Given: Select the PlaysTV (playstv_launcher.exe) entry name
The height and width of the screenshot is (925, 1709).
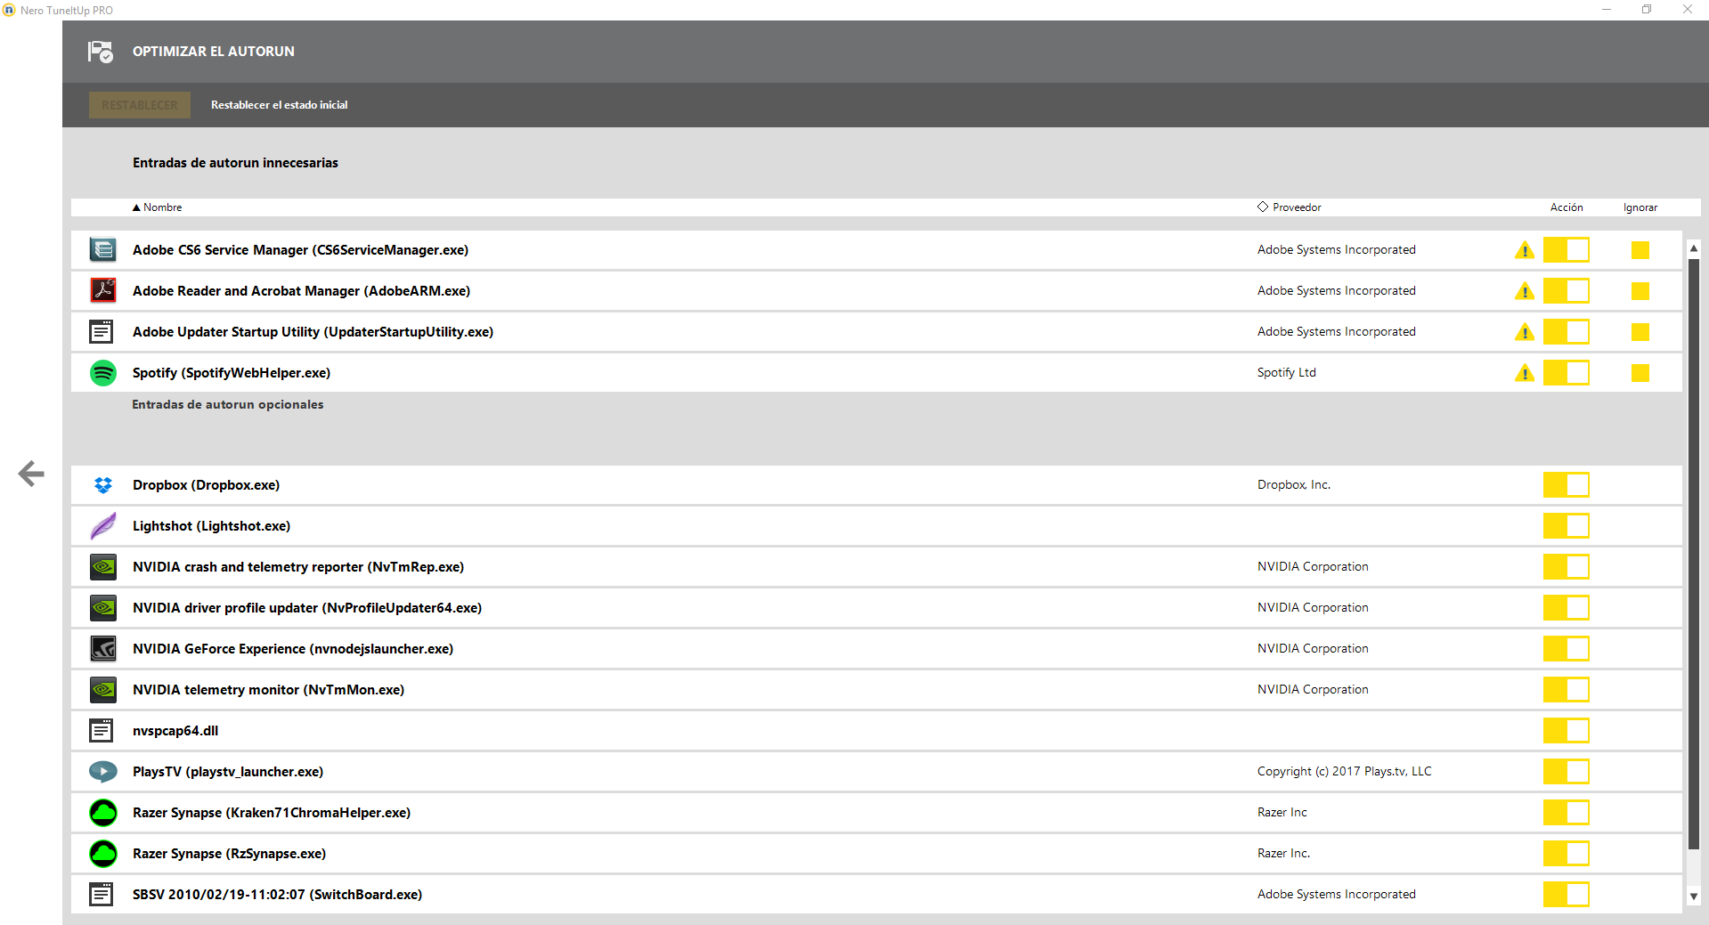Looking at the screenshot, I should click(x=228, y=772).
